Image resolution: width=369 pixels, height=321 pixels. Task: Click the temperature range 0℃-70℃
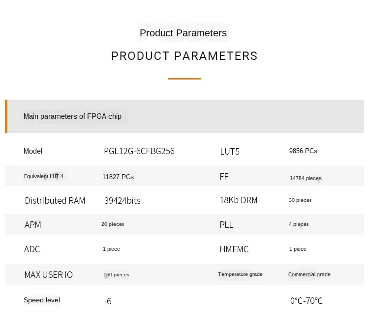pos(306,300)
